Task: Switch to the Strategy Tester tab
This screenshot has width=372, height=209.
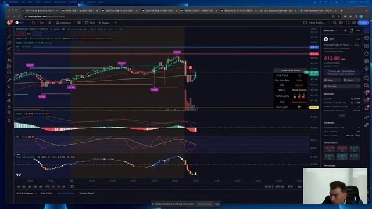Action: (66, 193)
